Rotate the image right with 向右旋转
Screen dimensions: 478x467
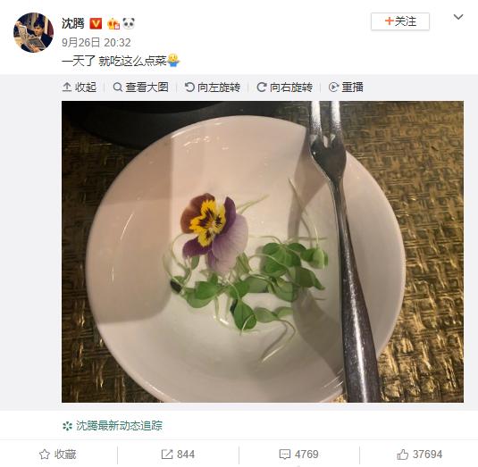284,88
